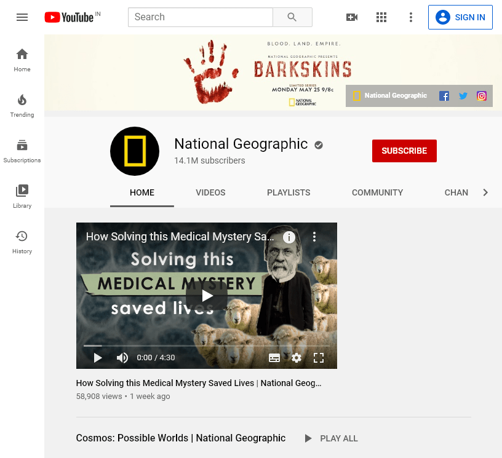This screenshot has width=502, height=458.
Task: Open the National Geographic link in banner
Action: click(390, 96)
